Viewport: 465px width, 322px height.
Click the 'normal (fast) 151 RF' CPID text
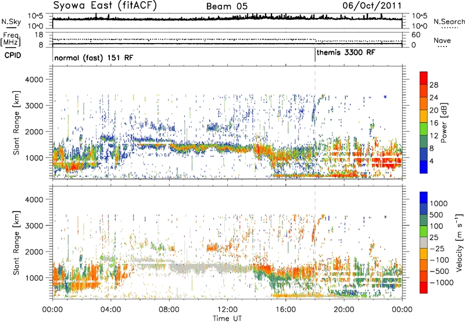[x=94, y=58]
